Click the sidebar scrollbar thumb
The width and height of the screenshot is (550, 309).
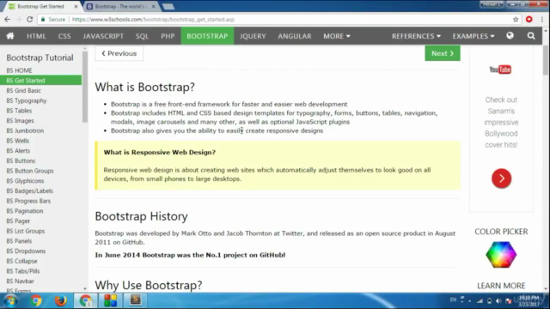pyautogui.click(x=85, y=87)
